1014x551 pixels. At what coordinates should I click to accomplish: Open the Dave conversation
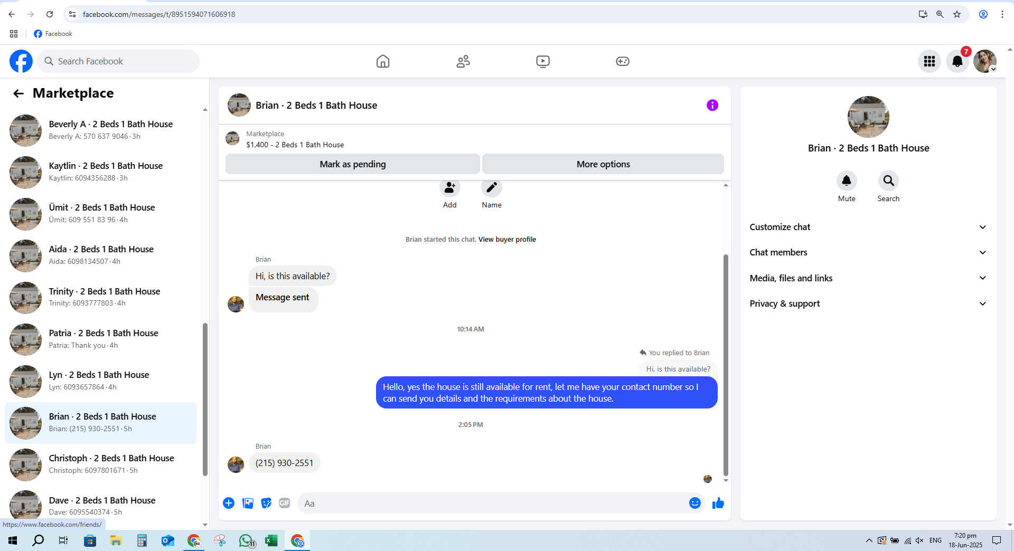[100, 506]
